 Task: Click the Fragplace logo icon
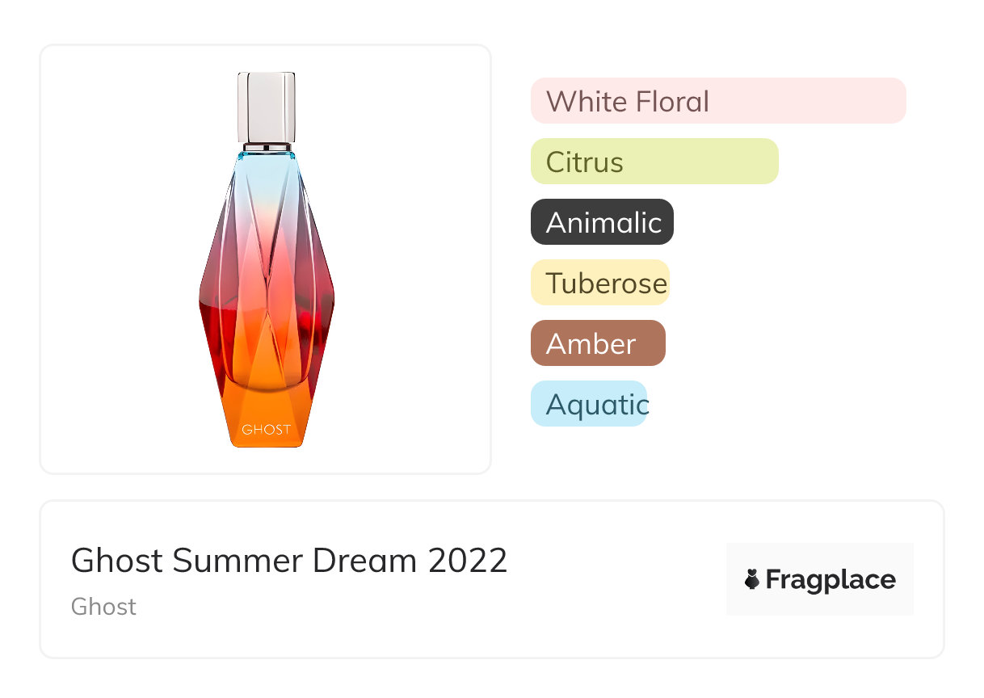(x=752, y=579)
